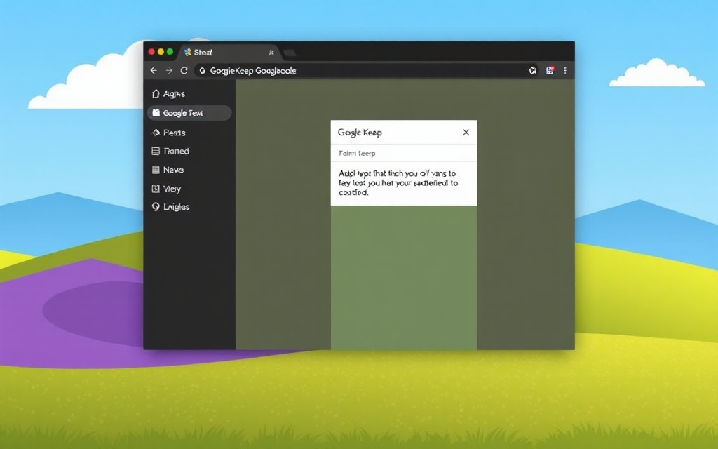Open News in the sidebar
This screenshot has height=449, width=718.
click(168, 170)
